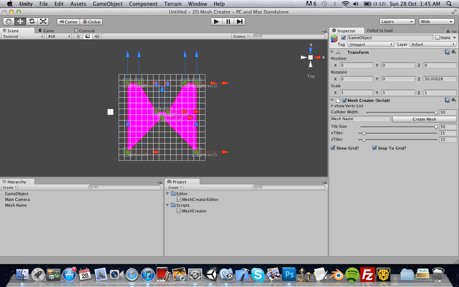Viewport: 459px width, 287px height.
Task: Toggle scene lighting in the Scene view
Action: (x=79, y=36)
